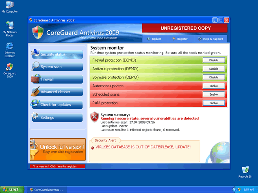Open the Help & Support tab

pos(210,39)
